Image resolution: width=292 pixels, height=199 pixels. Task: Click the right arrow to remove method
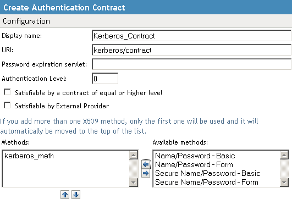pos(146,173)
